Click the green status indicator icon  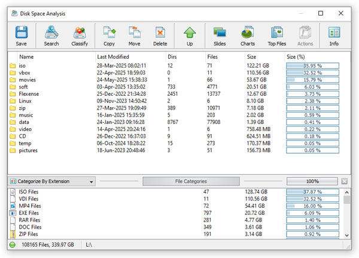(13, 245)
